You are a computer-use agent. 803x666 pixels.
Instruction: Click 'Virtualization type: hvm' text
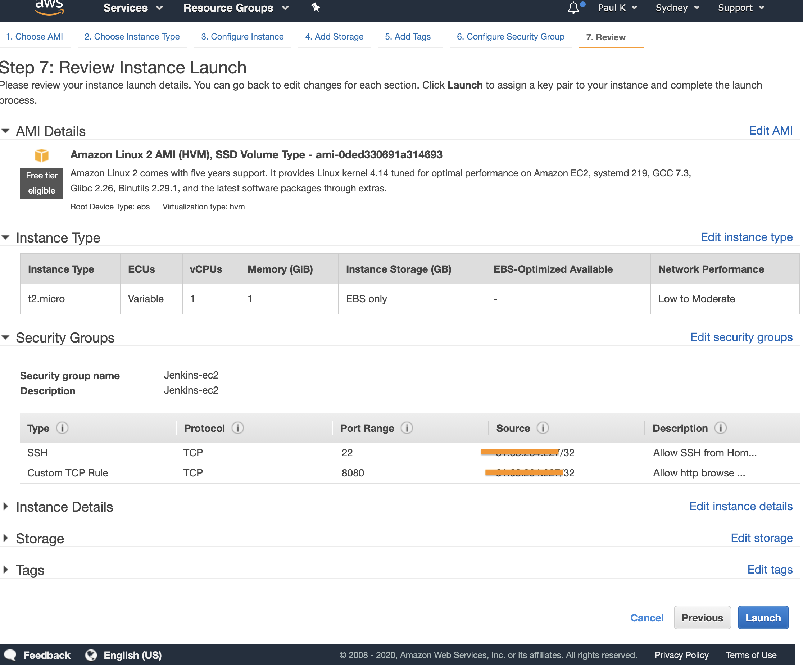[204, 207]
